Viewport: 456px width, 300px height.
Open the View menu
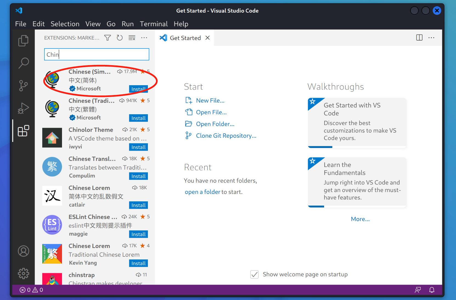click(x=93, y=24)
